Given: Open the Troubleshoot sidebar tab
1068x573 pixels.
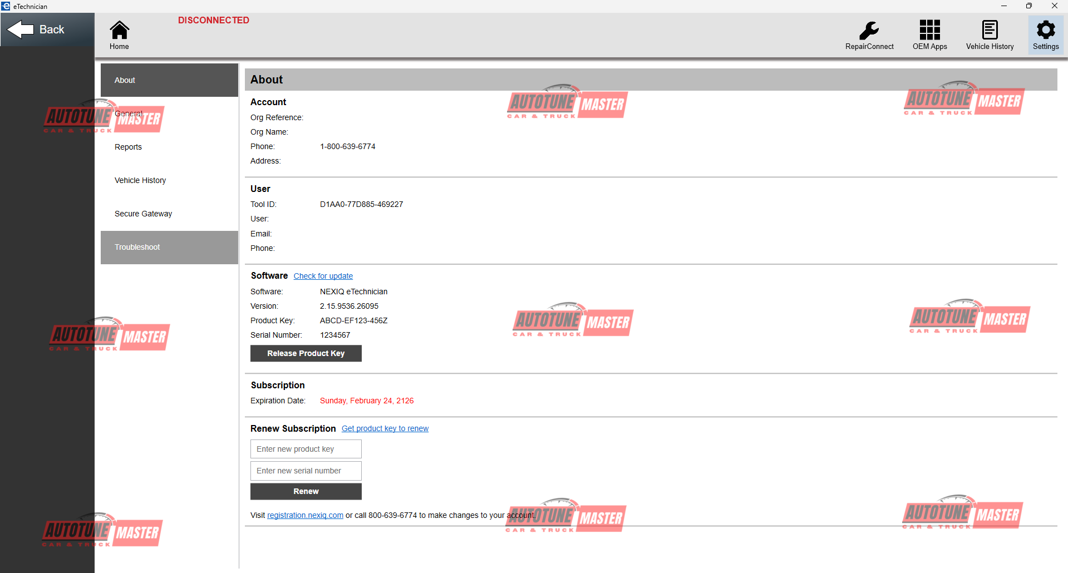Looking at the screenshot, I should point(169,247).
